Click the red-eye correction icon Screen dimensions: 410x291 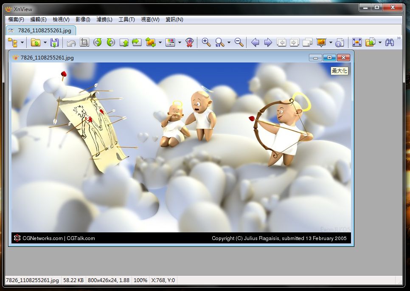coord(190,42)
